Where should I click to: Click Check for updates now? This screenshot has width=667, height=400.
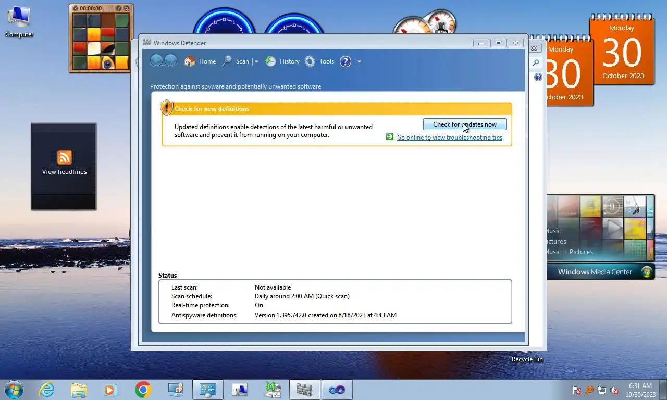click(465, 124)
